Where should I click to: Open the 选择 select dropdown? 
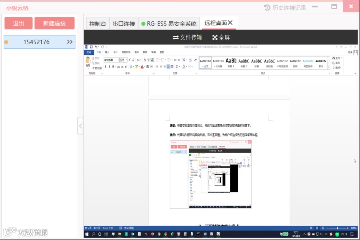[x=337, y=68]
